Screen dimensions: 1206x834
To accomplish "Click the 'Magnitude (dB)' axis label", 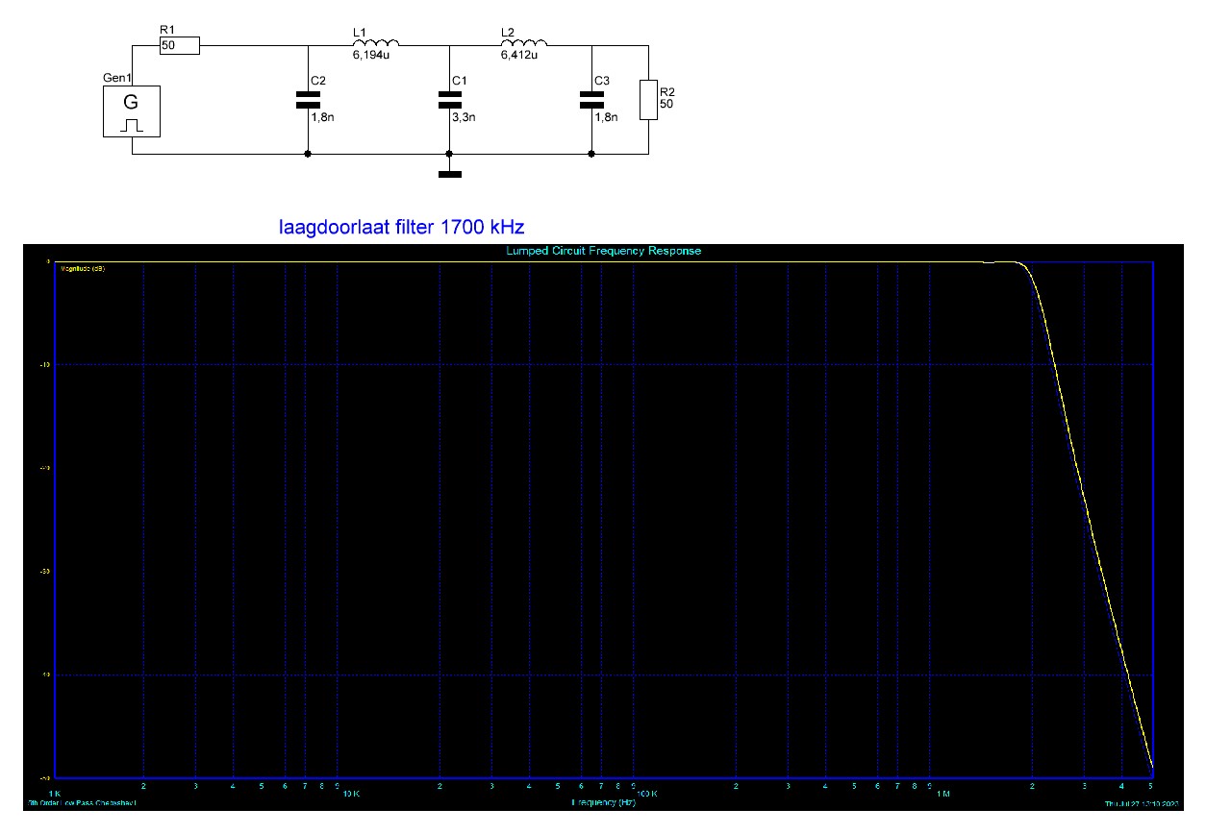I will pyautogui.click(x=83, y=269).
